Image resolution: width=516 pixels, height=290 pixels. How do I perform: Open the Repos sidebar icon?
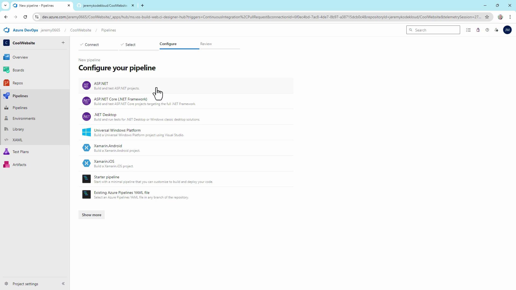pos(6,83)
